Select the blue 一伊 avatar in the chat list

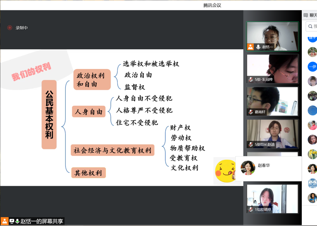tap(312, 67)
